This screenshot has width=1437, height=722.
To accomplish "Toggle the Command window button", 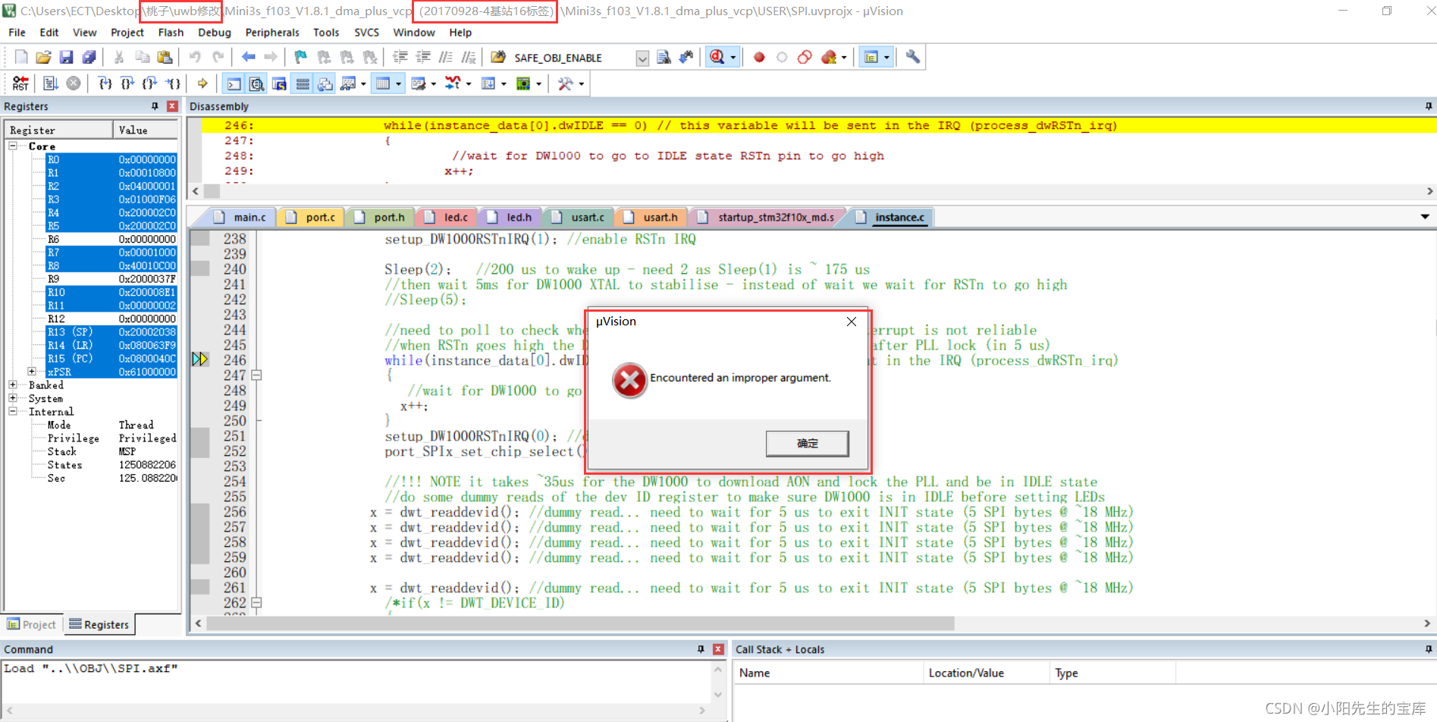I will click(x=234, y=83).
